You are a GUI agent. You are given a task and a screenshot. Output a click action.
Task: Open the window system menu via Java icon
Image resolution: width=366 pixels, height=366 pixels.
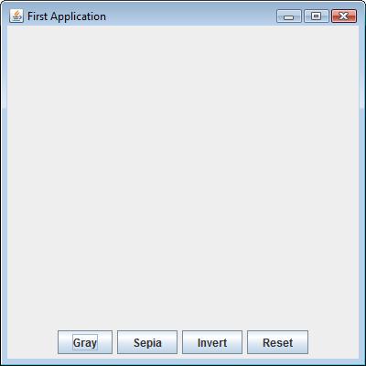tap(16, 16)
